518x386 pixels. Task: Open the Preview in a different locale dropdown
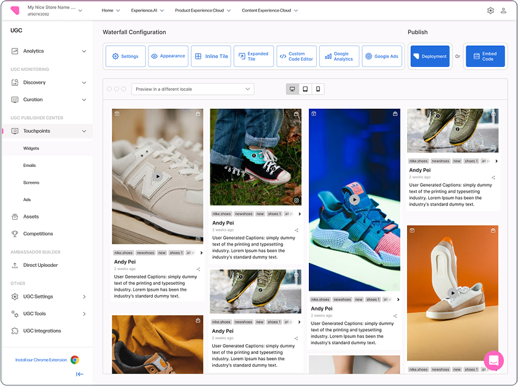pos(192,89)
